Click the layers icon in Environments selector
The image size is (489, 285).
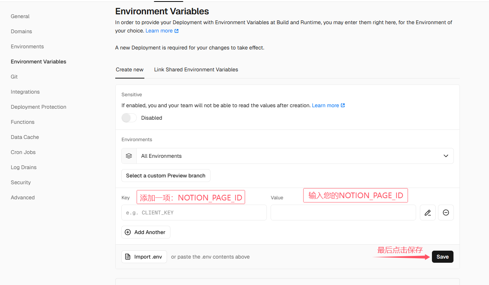point(129,156)
